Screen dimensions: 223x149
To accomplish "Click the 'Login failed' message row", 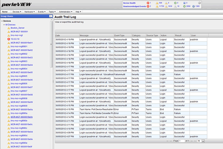I will [x=97, y=74].
